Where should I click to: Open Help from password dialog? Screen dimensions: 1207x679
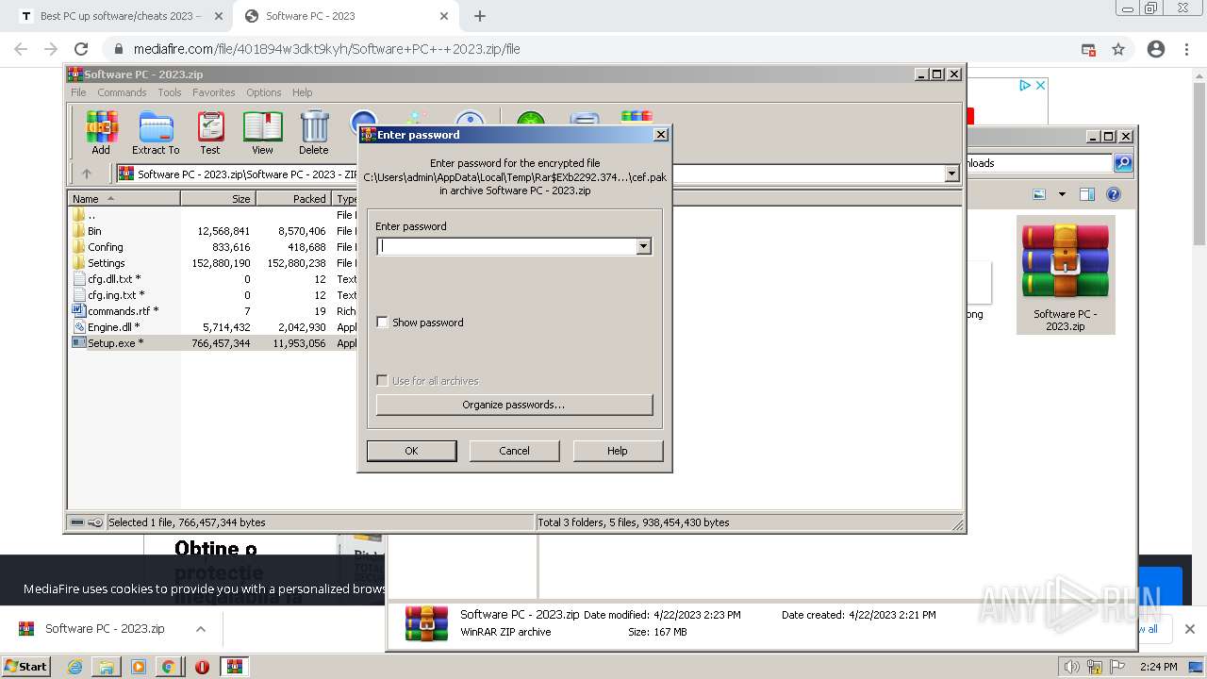[x=617, y=451]
